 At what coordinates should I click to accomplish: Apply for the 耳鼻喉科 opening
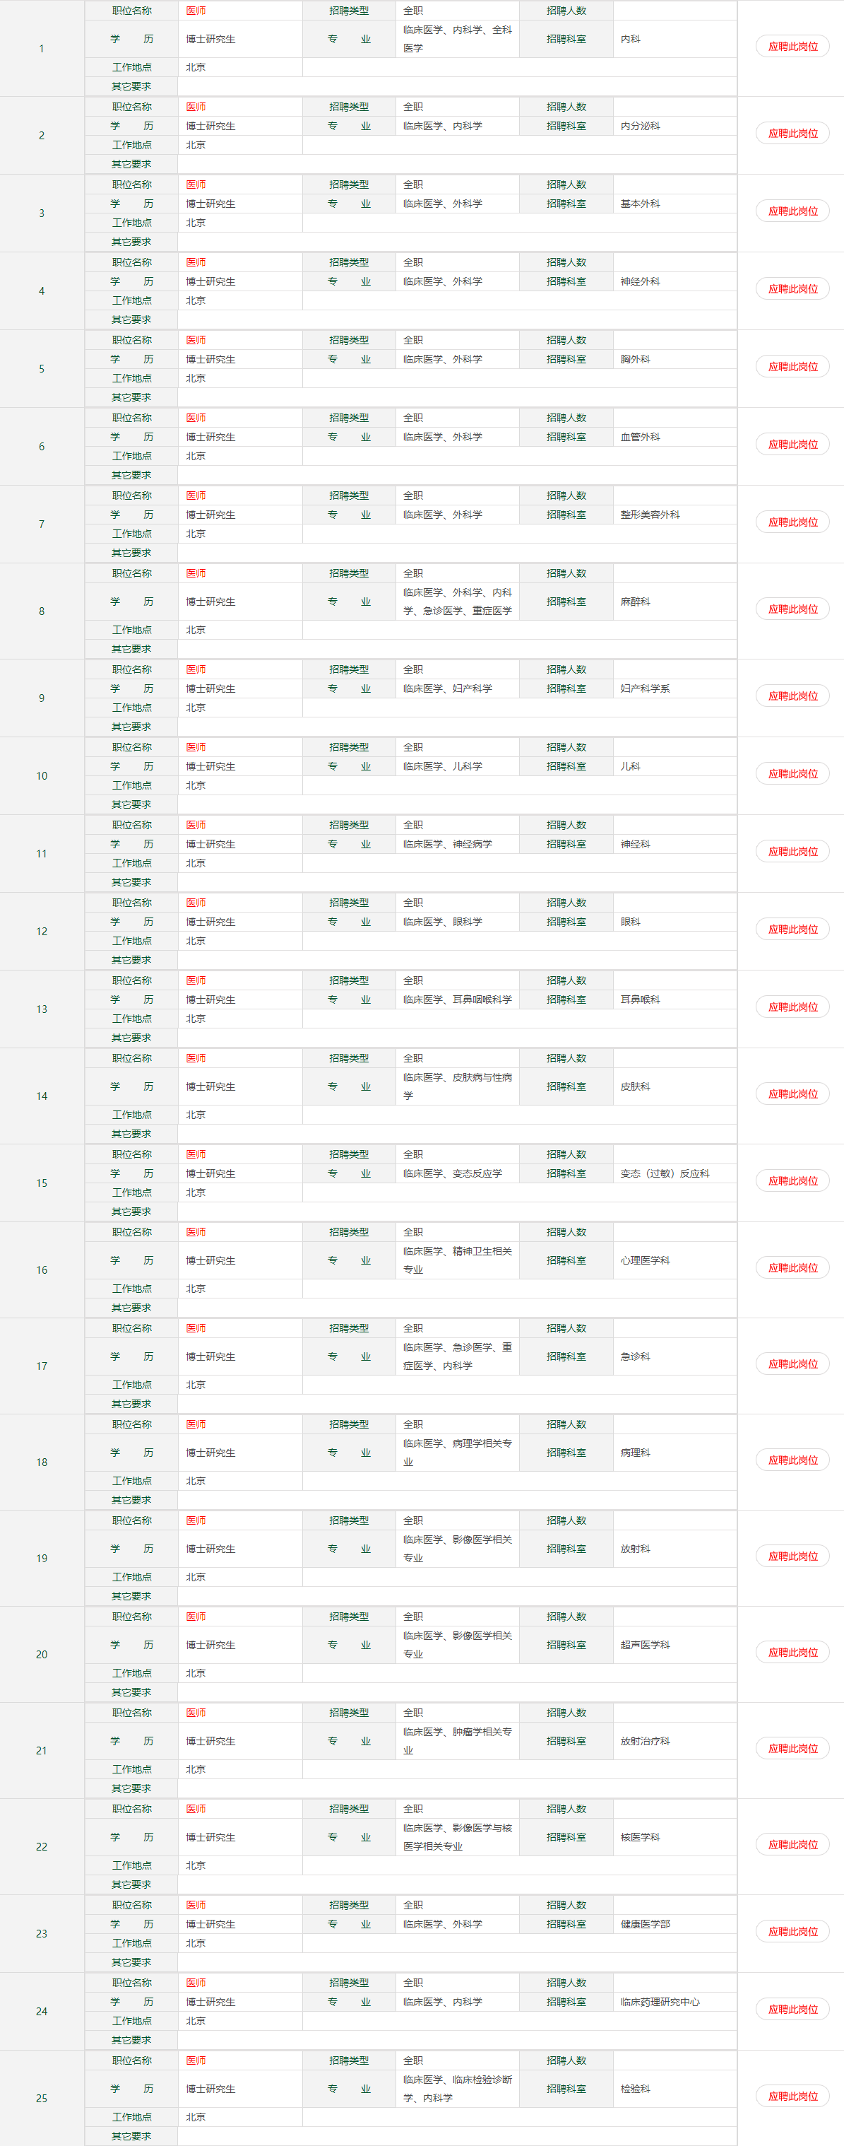click(792, 1007)
